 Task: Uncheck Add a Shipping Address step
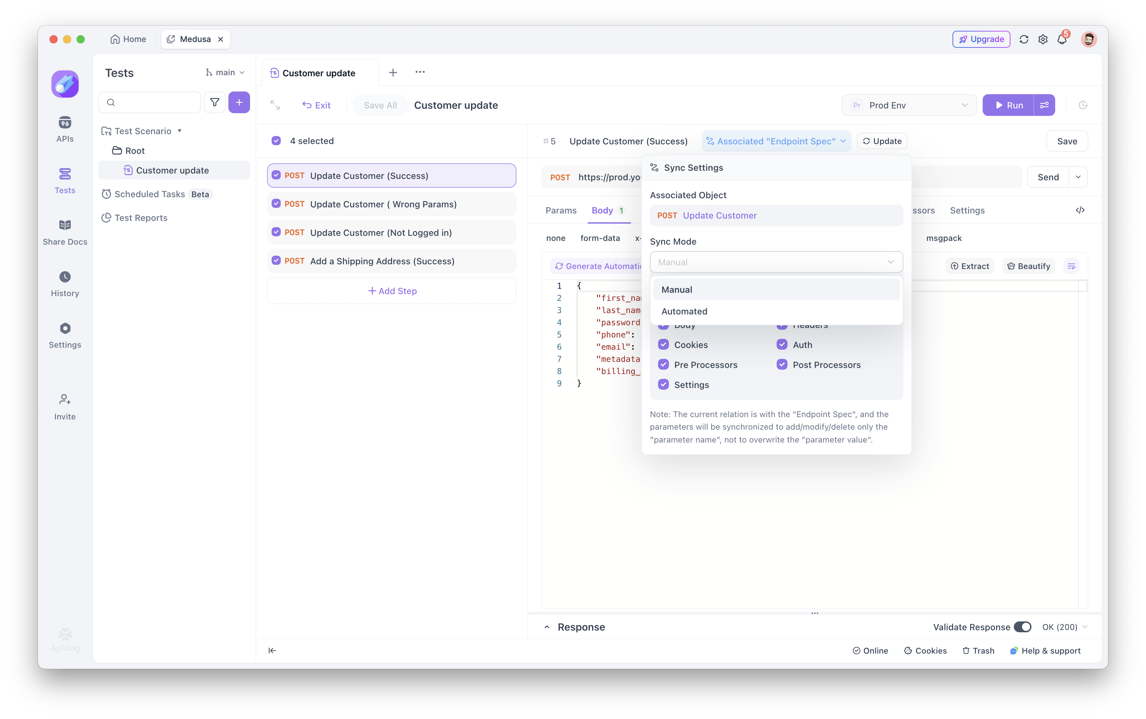276,261
